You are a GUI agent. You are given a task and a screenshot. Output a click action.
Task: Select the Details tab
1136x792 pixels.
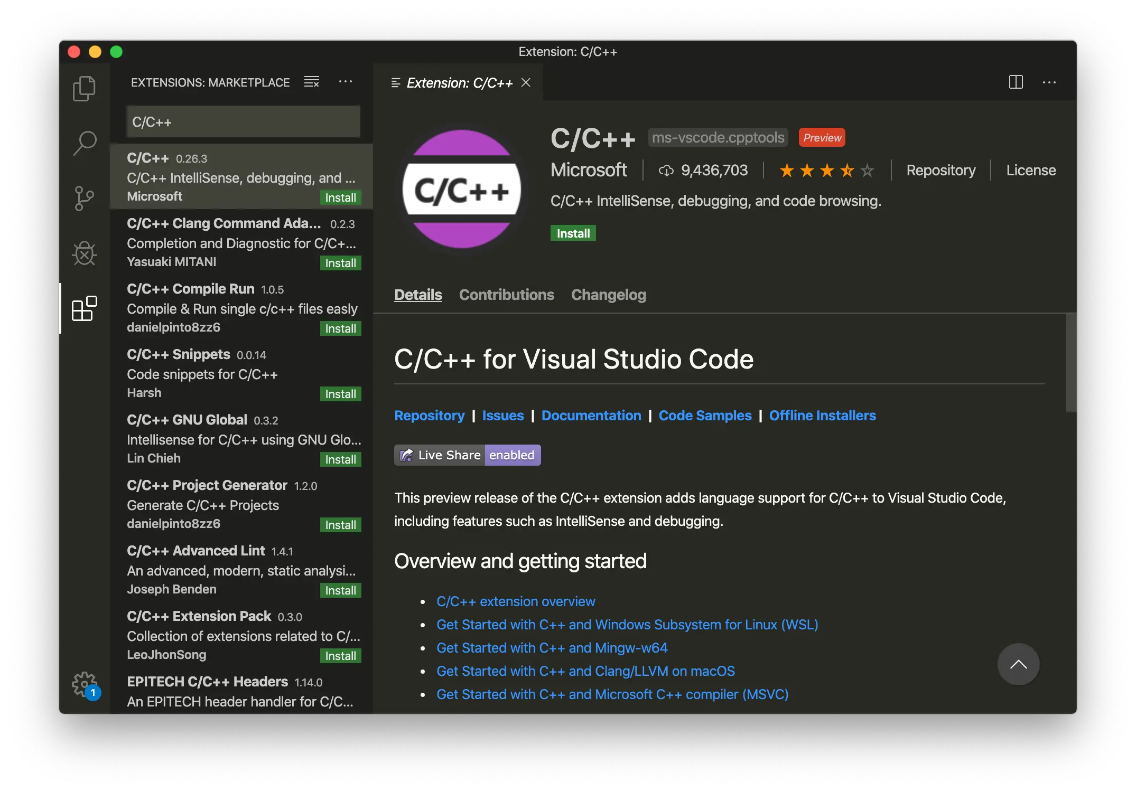418,294
